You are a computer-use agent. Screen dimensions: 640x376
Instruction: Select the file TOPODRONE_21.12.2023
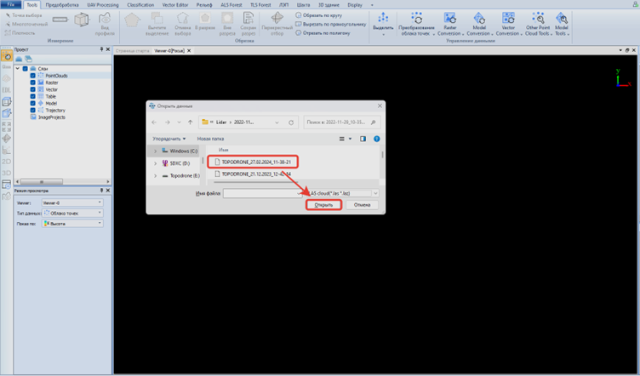[253, 174]
